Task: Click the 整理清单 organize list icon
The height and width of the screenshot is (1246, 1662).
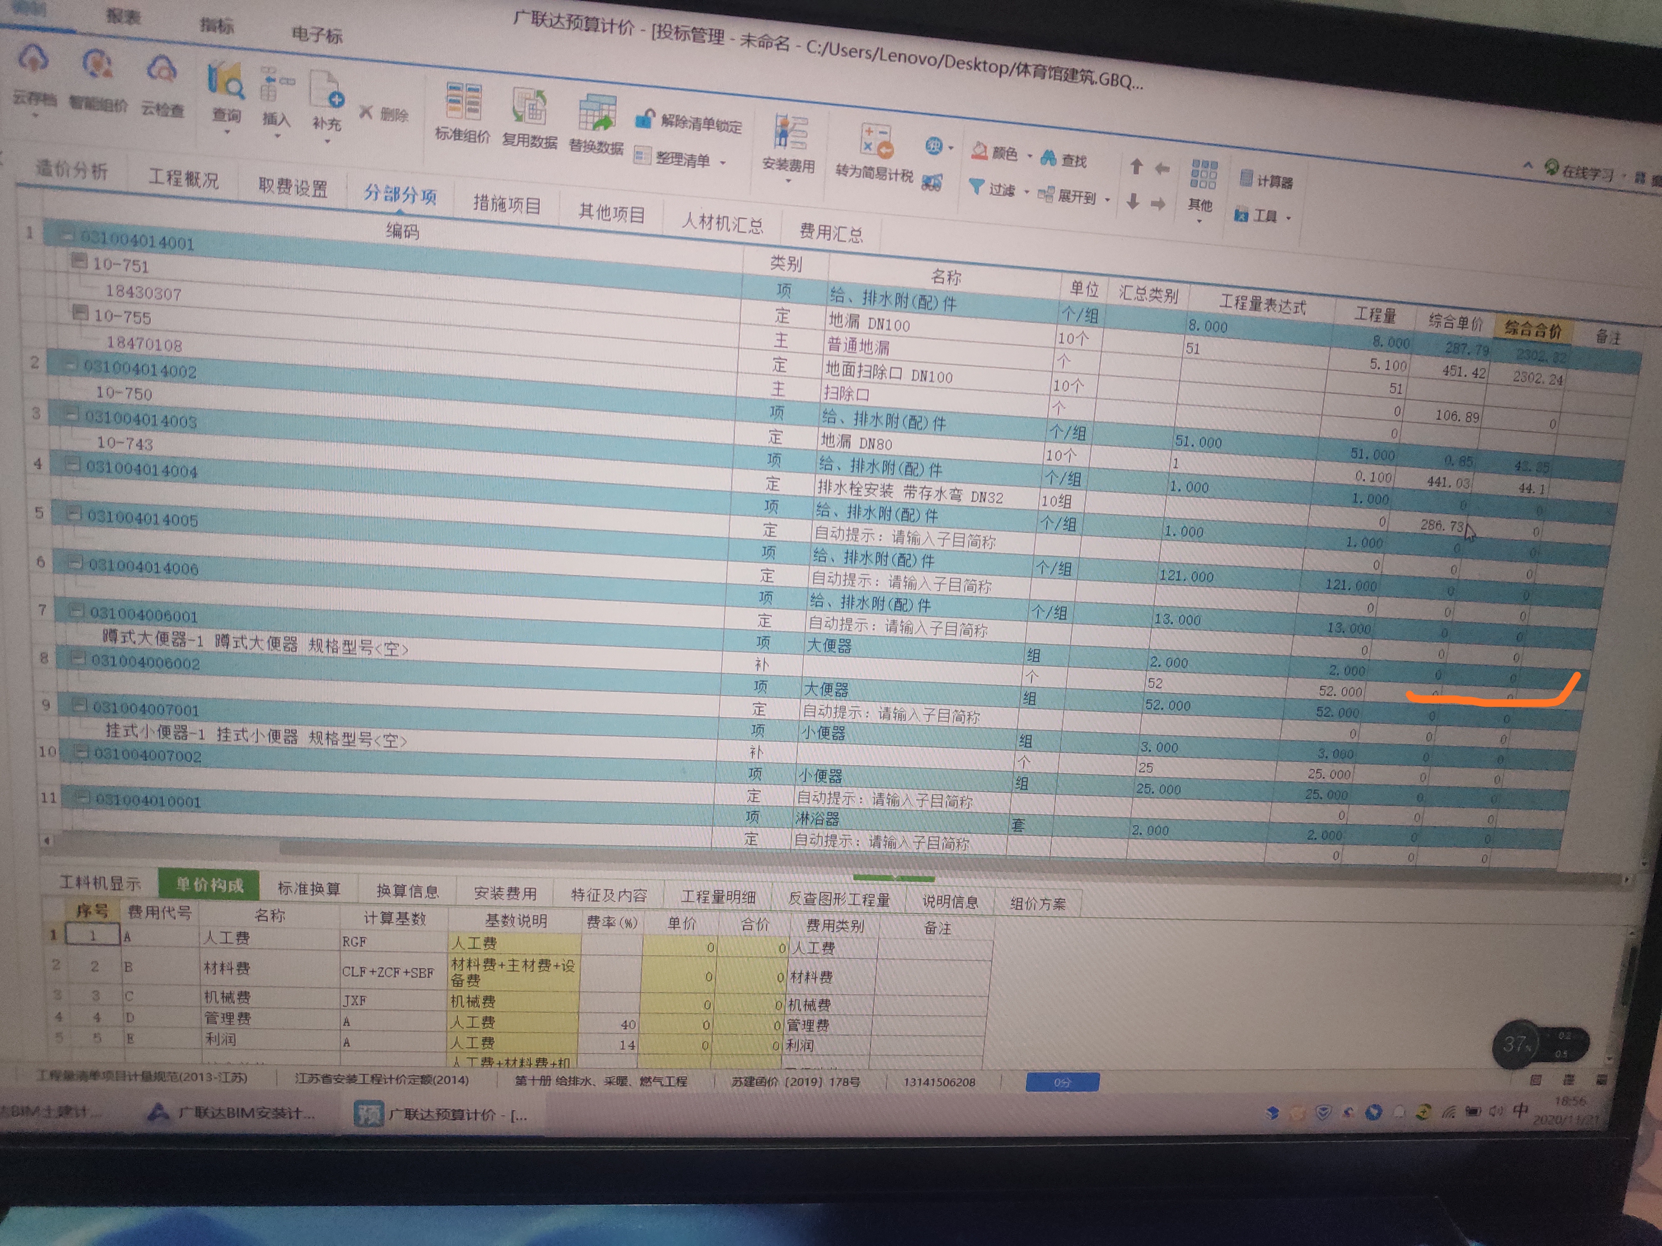Action: (x=642, y=155)
